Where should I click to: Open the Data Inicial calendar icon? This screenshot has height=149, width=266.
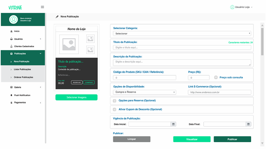(173, 124)
